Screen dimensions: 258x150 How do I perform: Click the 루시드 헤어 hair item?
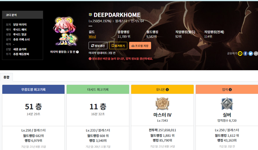coord(20,29)
